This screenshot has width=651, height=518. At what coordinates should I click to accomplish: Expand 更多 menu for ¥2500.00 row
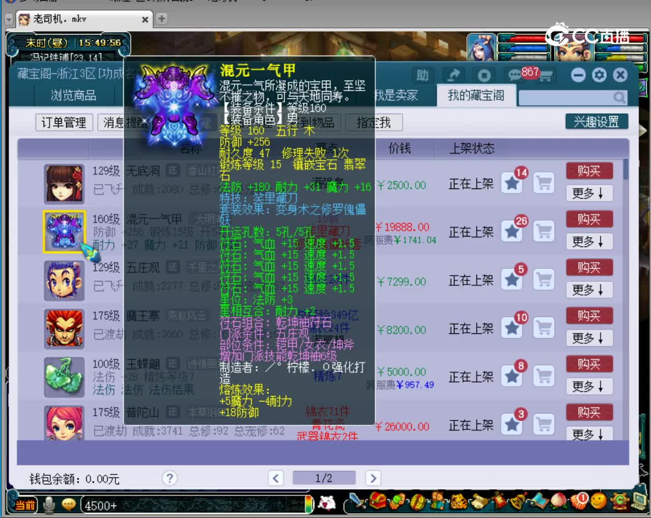(589, 193)
